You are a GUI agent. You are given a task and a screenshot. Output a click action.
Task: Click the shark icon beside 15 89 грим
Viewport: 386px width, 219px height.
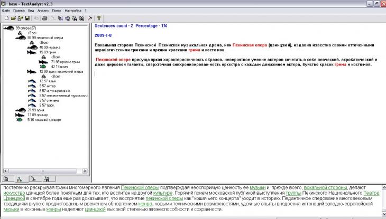[32, 52]
